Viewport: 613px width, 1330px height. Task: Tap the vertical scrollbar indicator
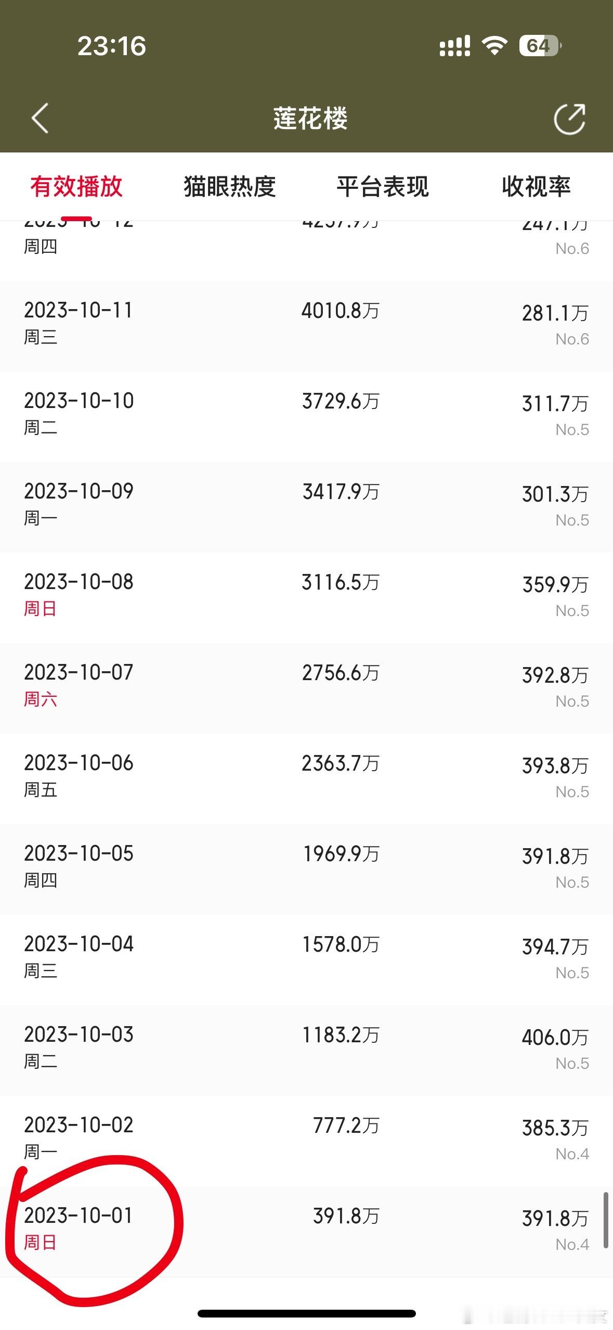point(606,1221)
